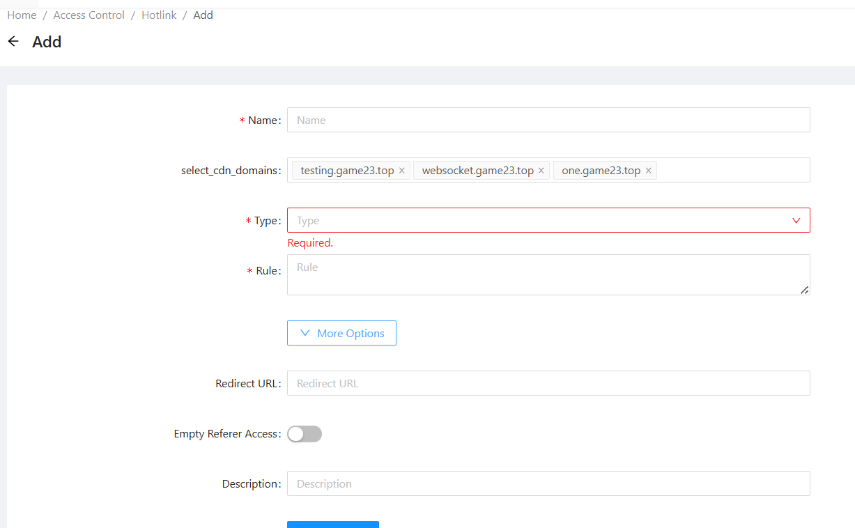Viewport: 855px width, 528px height.
Task: Click the red chevron in the Type field
Action: pos(796,221)
